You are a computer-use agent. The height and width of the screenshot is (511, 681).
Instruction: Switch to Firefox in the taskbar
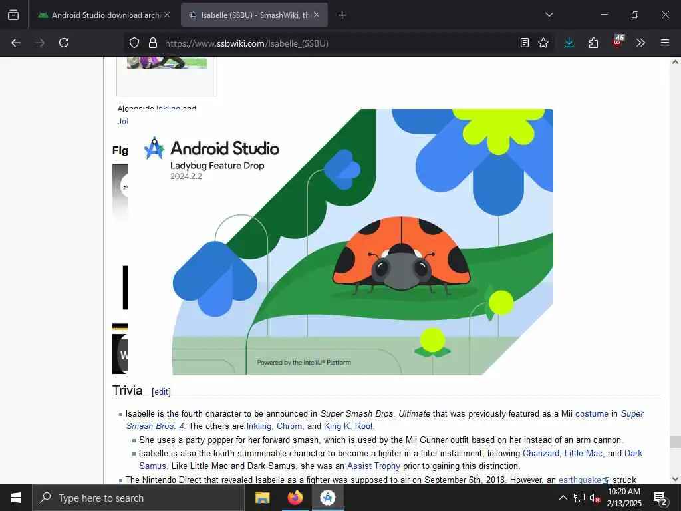[295, 498]
